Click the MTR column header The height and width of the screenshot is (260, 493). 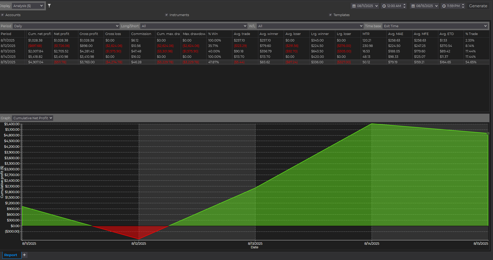click(x=374, y=34)
